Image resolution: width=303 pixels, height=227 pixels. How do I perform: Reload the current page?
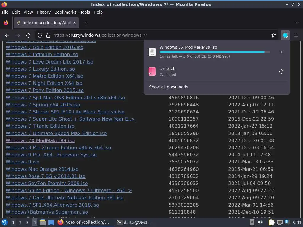pos(28,35)
